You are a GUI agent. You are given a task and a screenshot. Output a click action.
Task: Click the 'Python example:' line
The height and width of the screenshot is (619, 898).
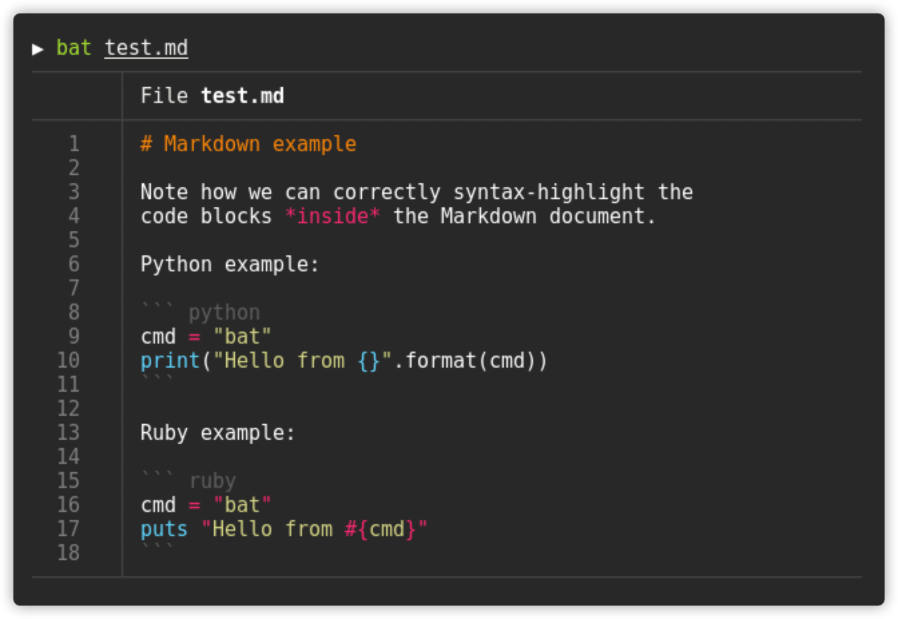[x=230, y=264]
